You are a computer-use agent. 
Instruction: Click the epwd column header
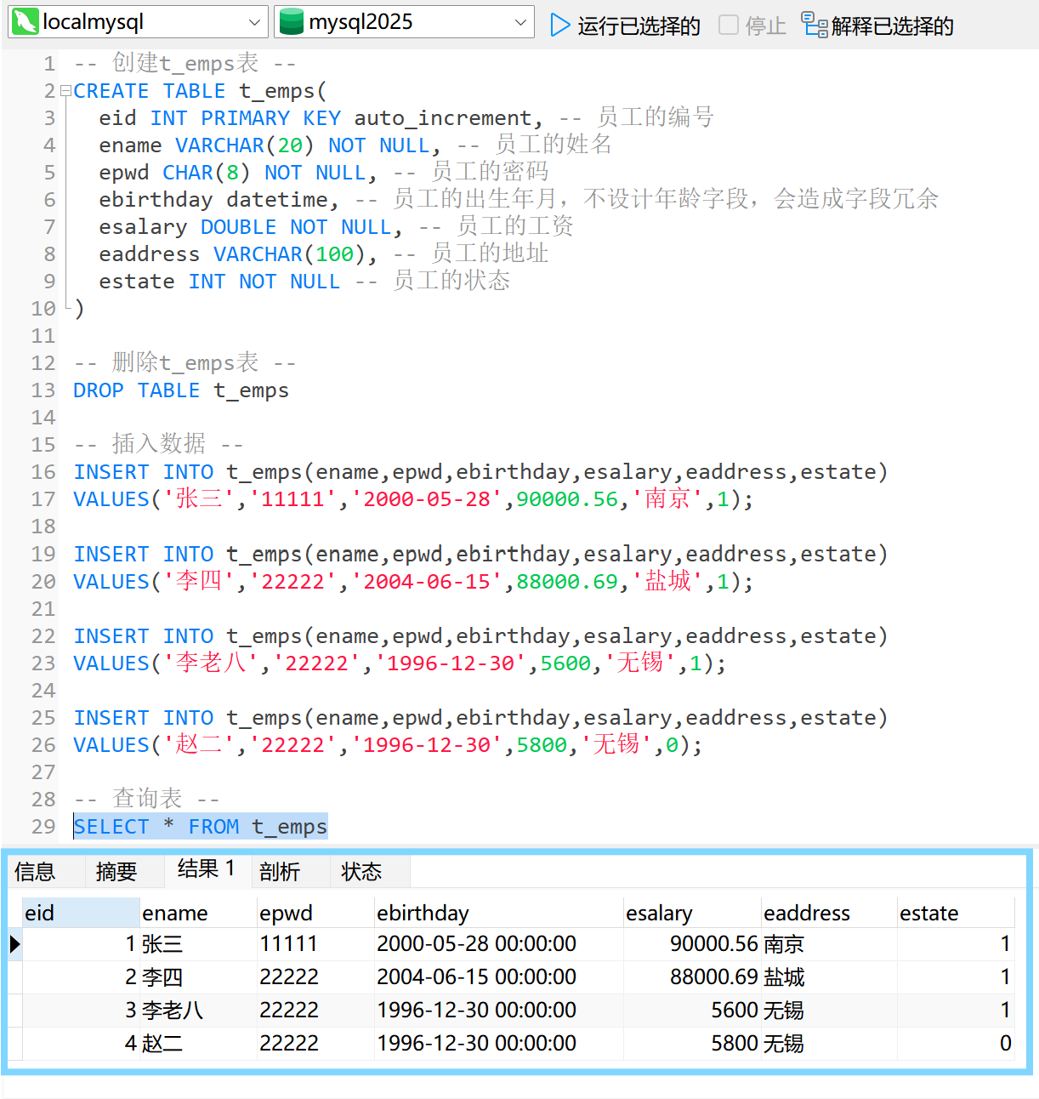pos(315,913)
